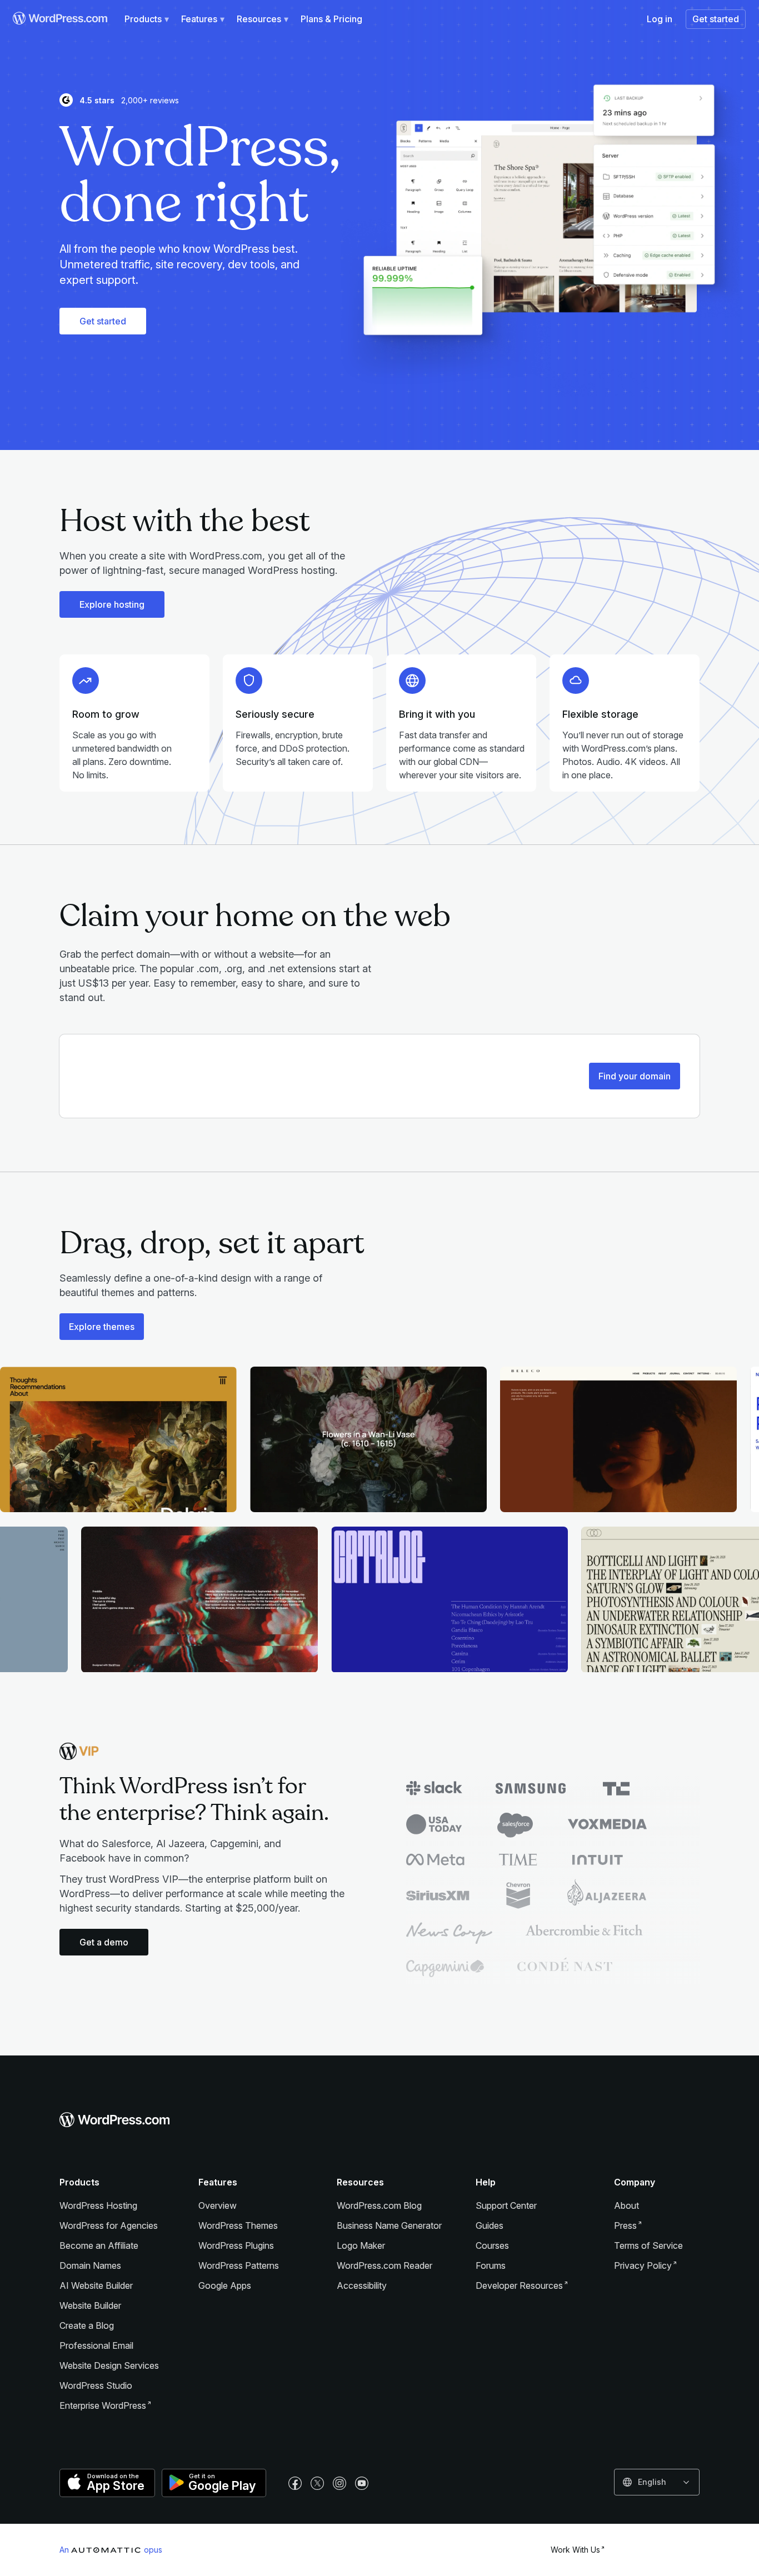Click the shield icon on Seriously secure card
Image resolution: width=759 pixels, height=2576 pixels.
249,680
